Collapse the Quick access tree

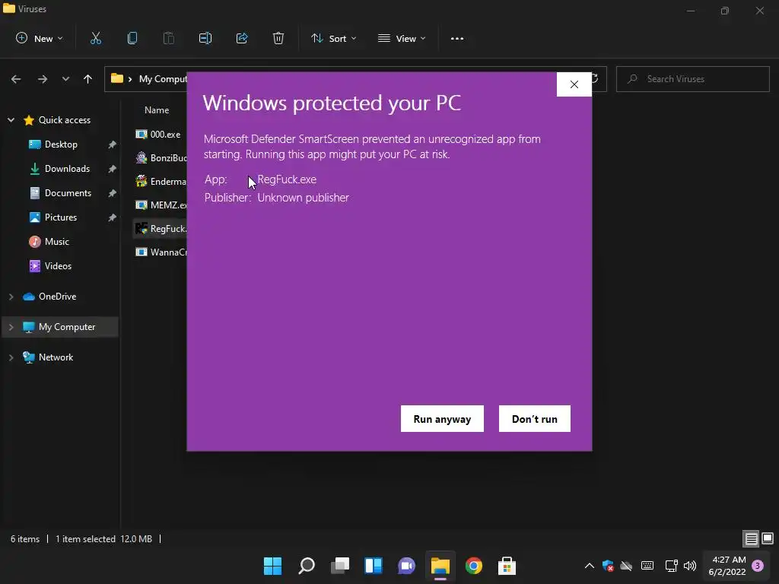[11, 120]
